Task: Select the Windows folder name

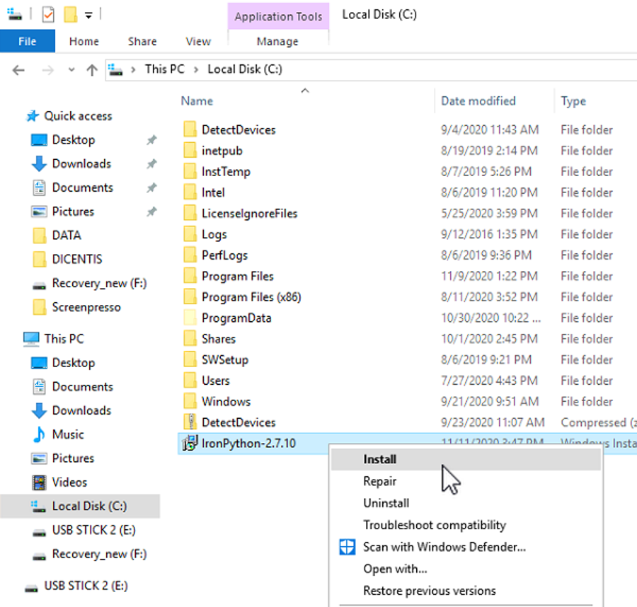Action: click(226, 402)
